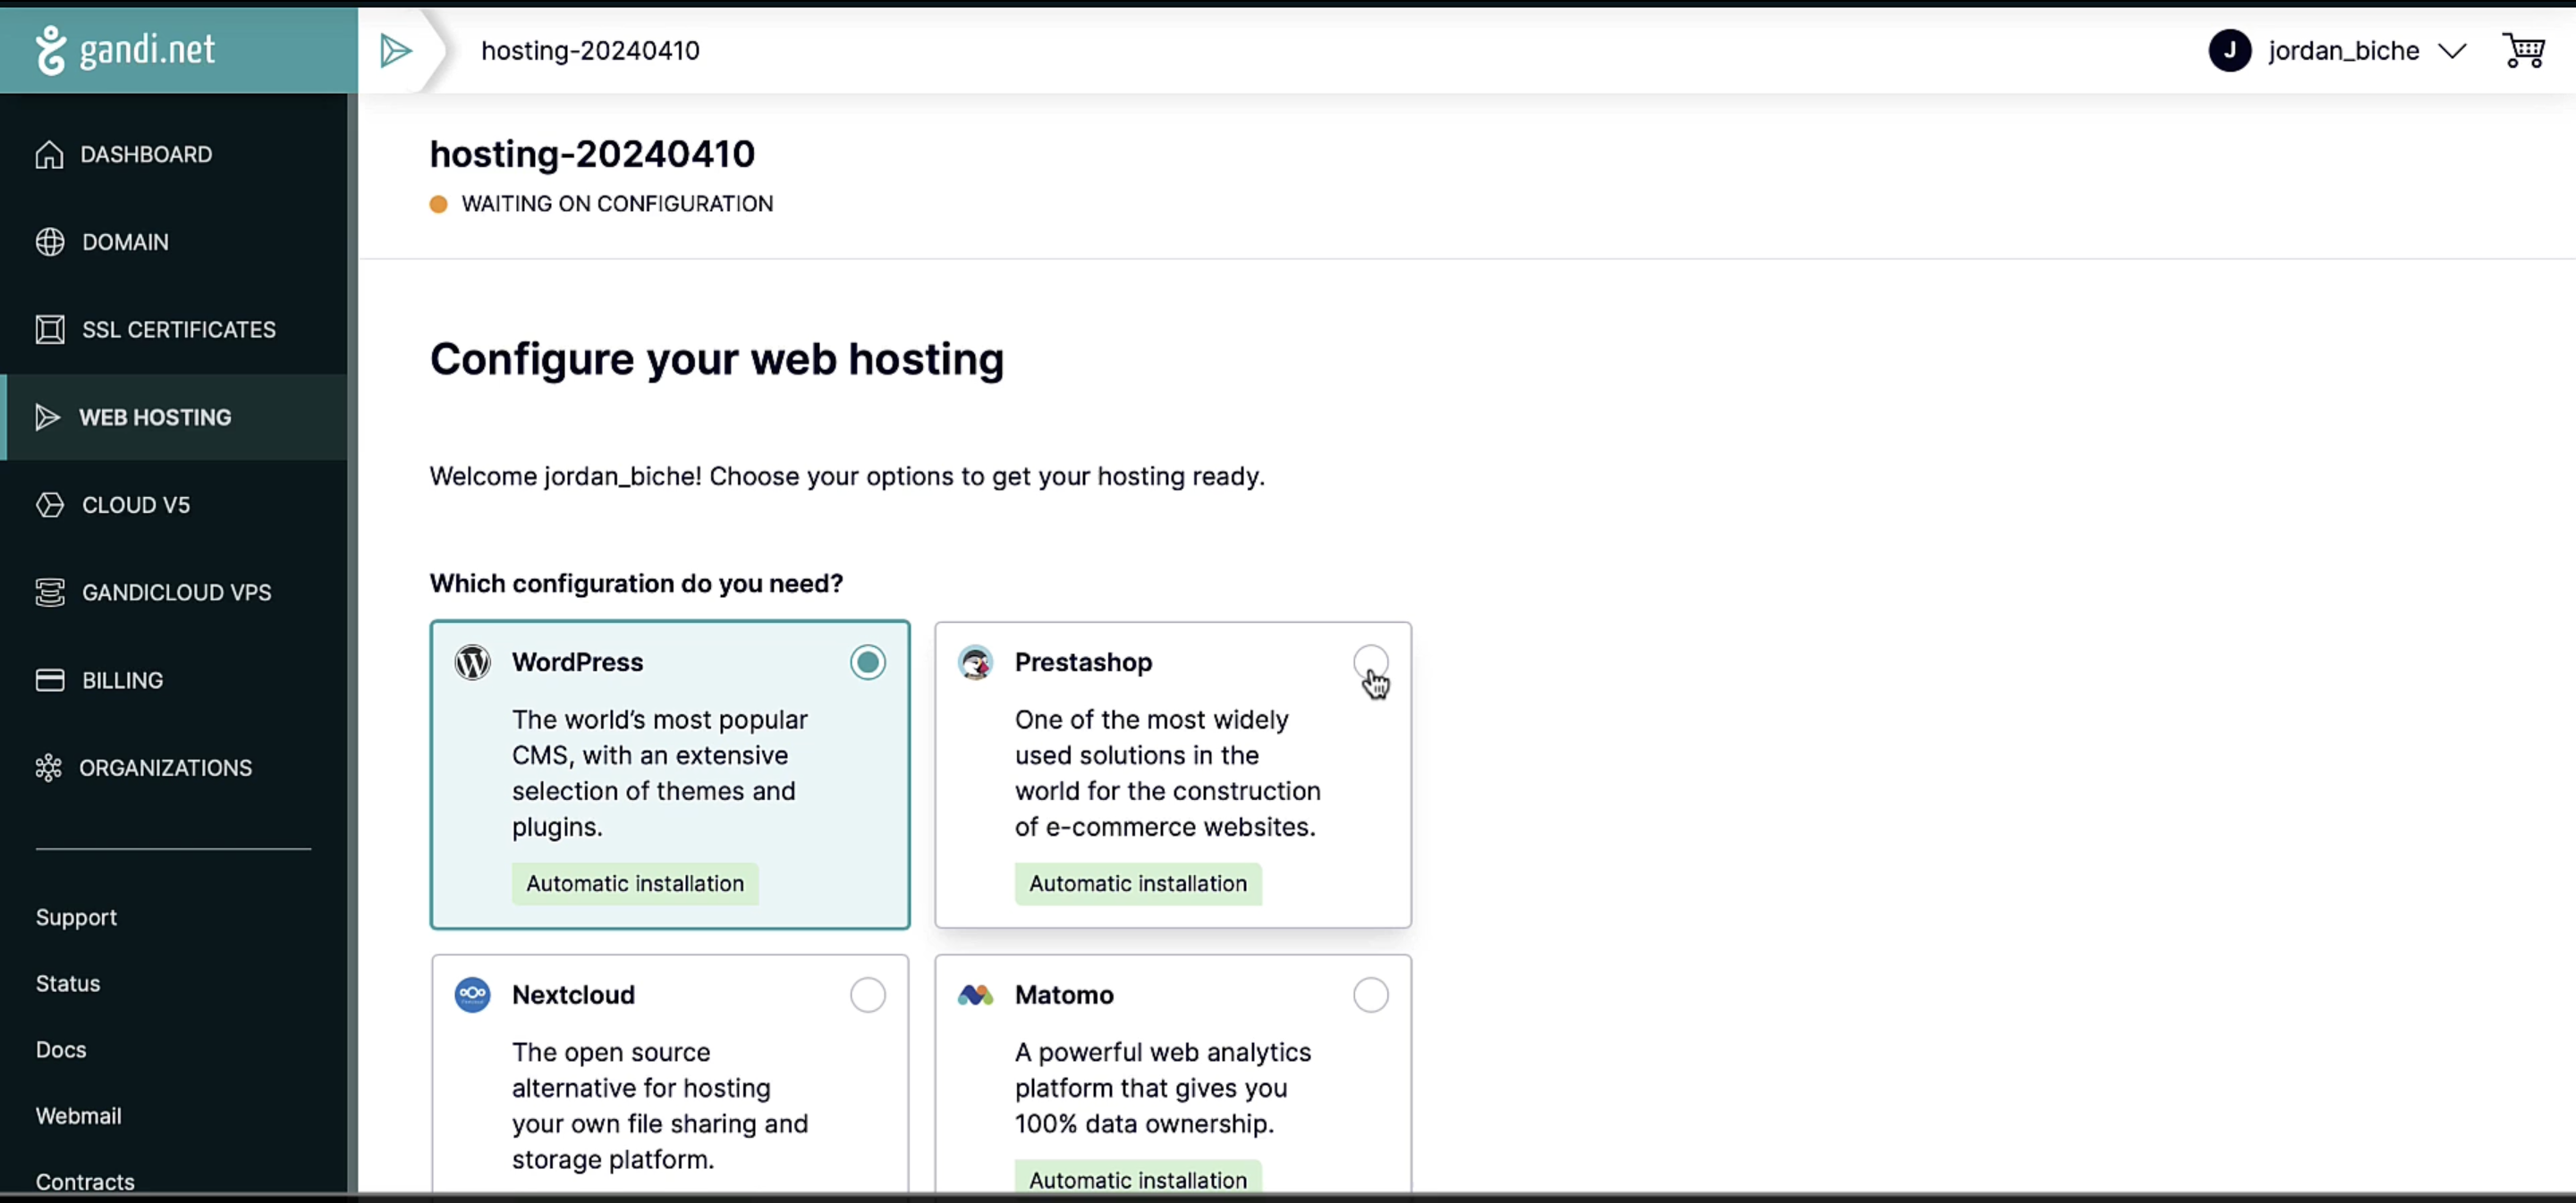Viewport: 2576px width, 1203px height.
Task: Click the WordPress card title
Action: coord(577,662)
